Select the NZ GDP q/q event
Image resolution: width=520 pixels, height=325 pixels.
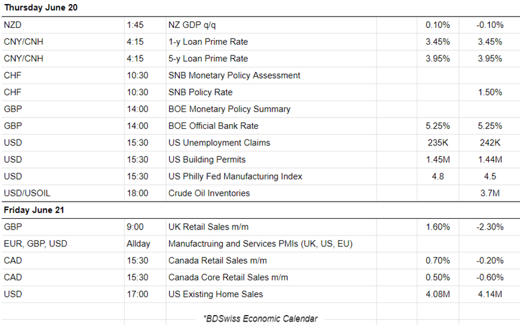[x=193, y=25]
